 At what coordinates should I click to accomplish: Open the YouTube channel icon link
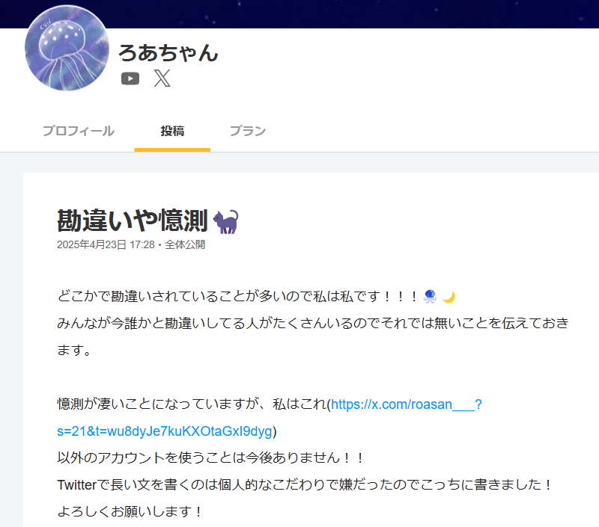130,78
